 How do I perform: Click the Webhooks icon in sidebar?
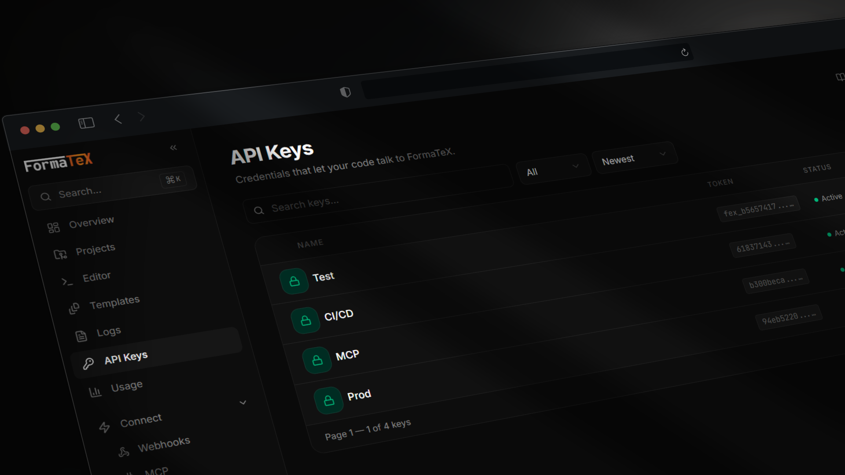pos(124,452)
